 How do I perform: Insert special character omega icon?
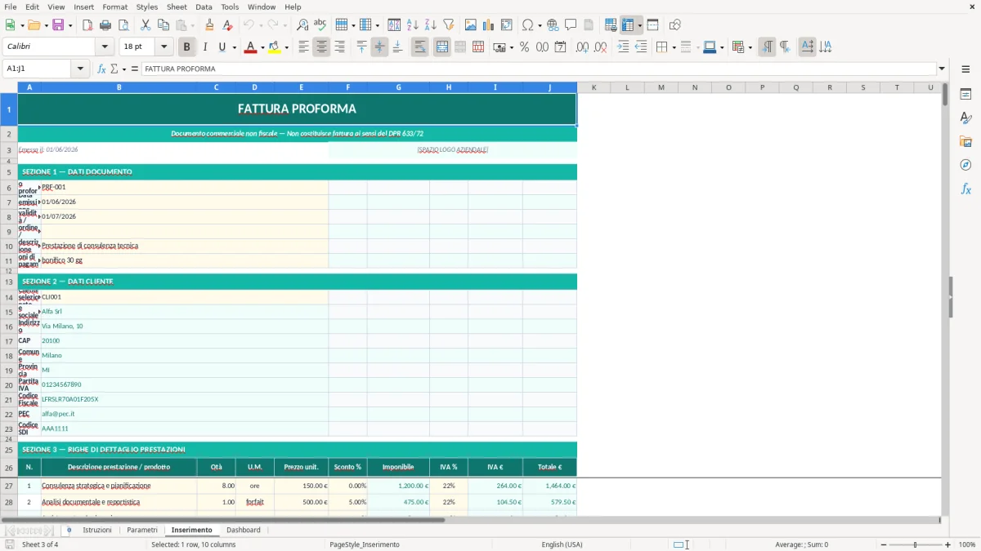point(528,25)
